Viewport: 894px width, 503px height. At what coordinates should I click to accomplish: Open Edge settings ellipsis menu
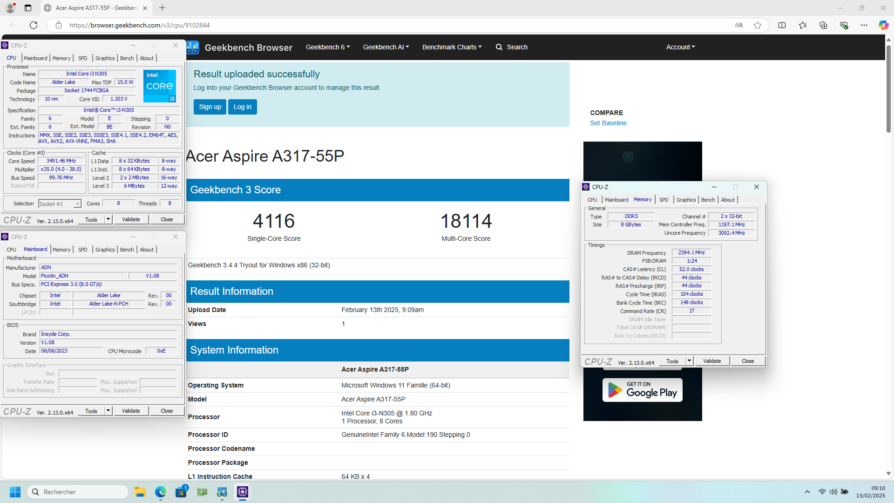[x=864, y=25]
